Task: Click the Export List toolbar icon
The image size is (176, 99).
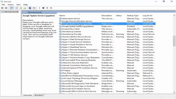Action: tap(25, 8)
